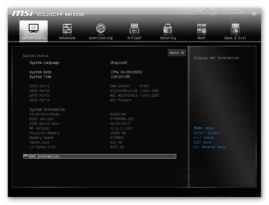Image resolution: width=269 pixels, height=205 pixels.
Task: Open the System Language [English] dropdown
Action: (x=119, y=63)
